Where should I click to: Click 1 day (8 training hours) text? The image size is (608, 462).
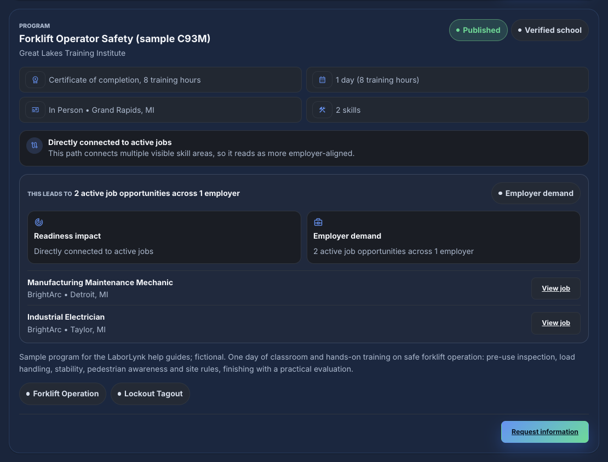coord(377,80)
